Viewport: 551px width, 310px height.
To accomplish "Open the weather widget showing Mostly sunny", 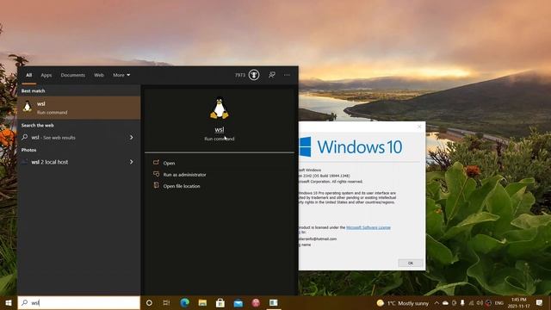I will [403, 303].
